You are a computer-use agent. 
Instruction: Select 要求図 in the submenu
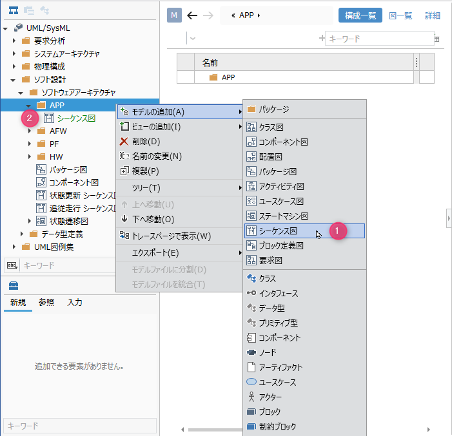point(304,261)
